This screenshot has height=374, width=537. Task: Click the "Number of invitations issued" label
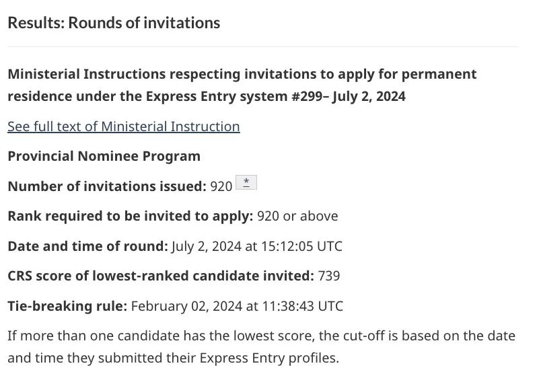[x=106, y=186]
